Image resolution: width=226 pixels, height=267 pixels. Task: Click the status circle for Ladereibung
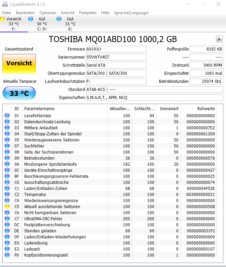[x=7, y=243]
